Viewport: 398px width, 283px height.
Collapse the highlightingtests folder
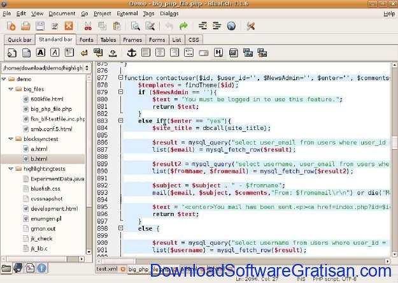11,169
